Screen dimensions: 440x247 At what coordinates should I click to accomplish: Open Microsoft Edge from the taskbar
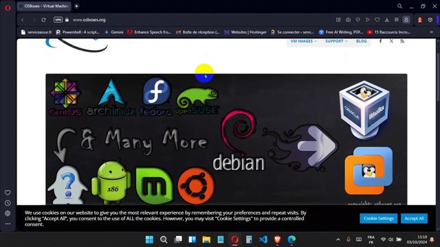point(291,239)
